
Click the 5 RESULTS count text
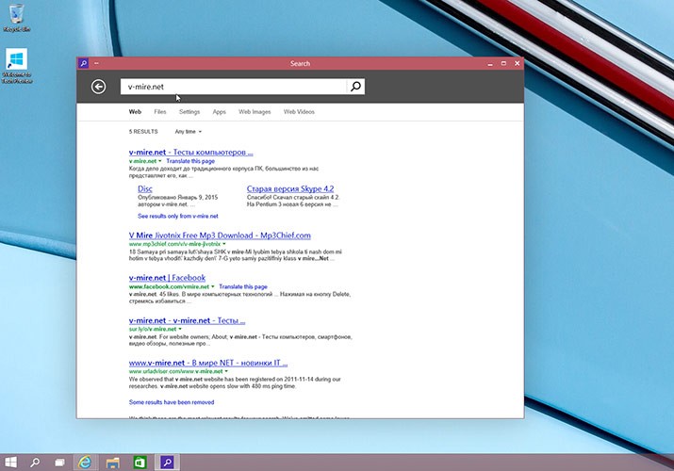pos(143,131)
